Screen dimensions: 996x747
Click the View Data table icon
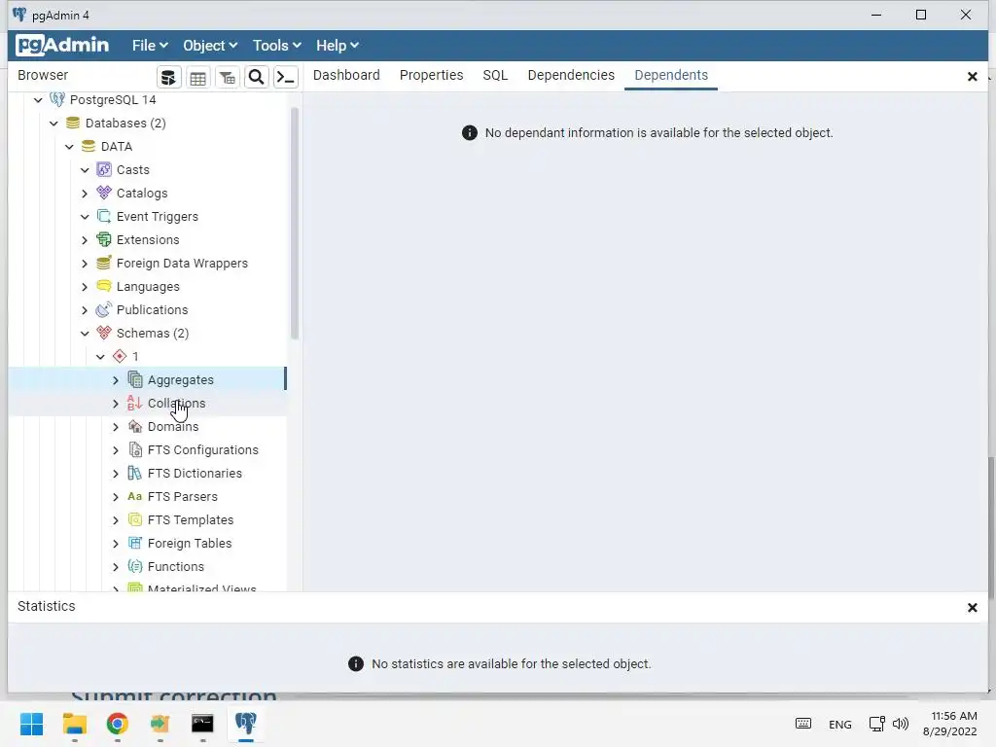click(x=197, y=78)
